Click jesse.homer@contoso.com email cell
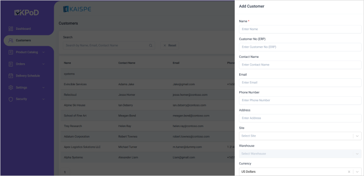The width and height of the screenshot is (364, 176). [190, 95]
